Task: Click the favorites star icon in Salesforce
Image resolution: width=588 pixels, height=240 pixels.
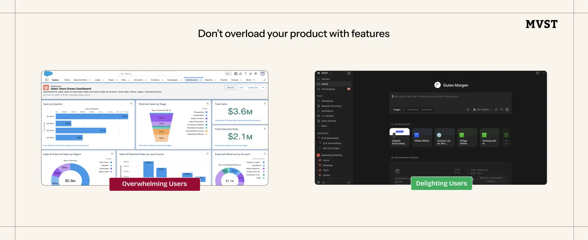Action: [227, 74]
